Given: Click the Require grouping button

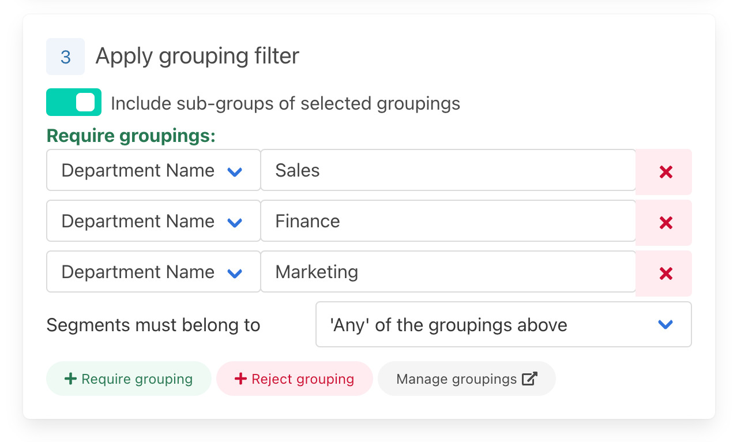Looking at the screenshot, I should click(x=129, y=379).
